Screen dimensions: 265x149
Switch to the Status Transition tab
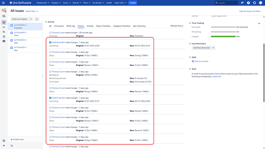(103, 26)
